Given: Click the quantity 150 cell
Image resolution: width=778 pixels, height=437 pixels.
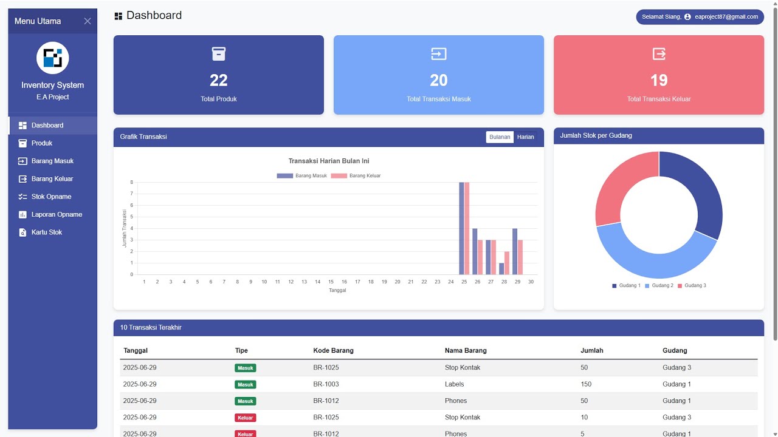Looking at the screenshot, I should point(586,384).
